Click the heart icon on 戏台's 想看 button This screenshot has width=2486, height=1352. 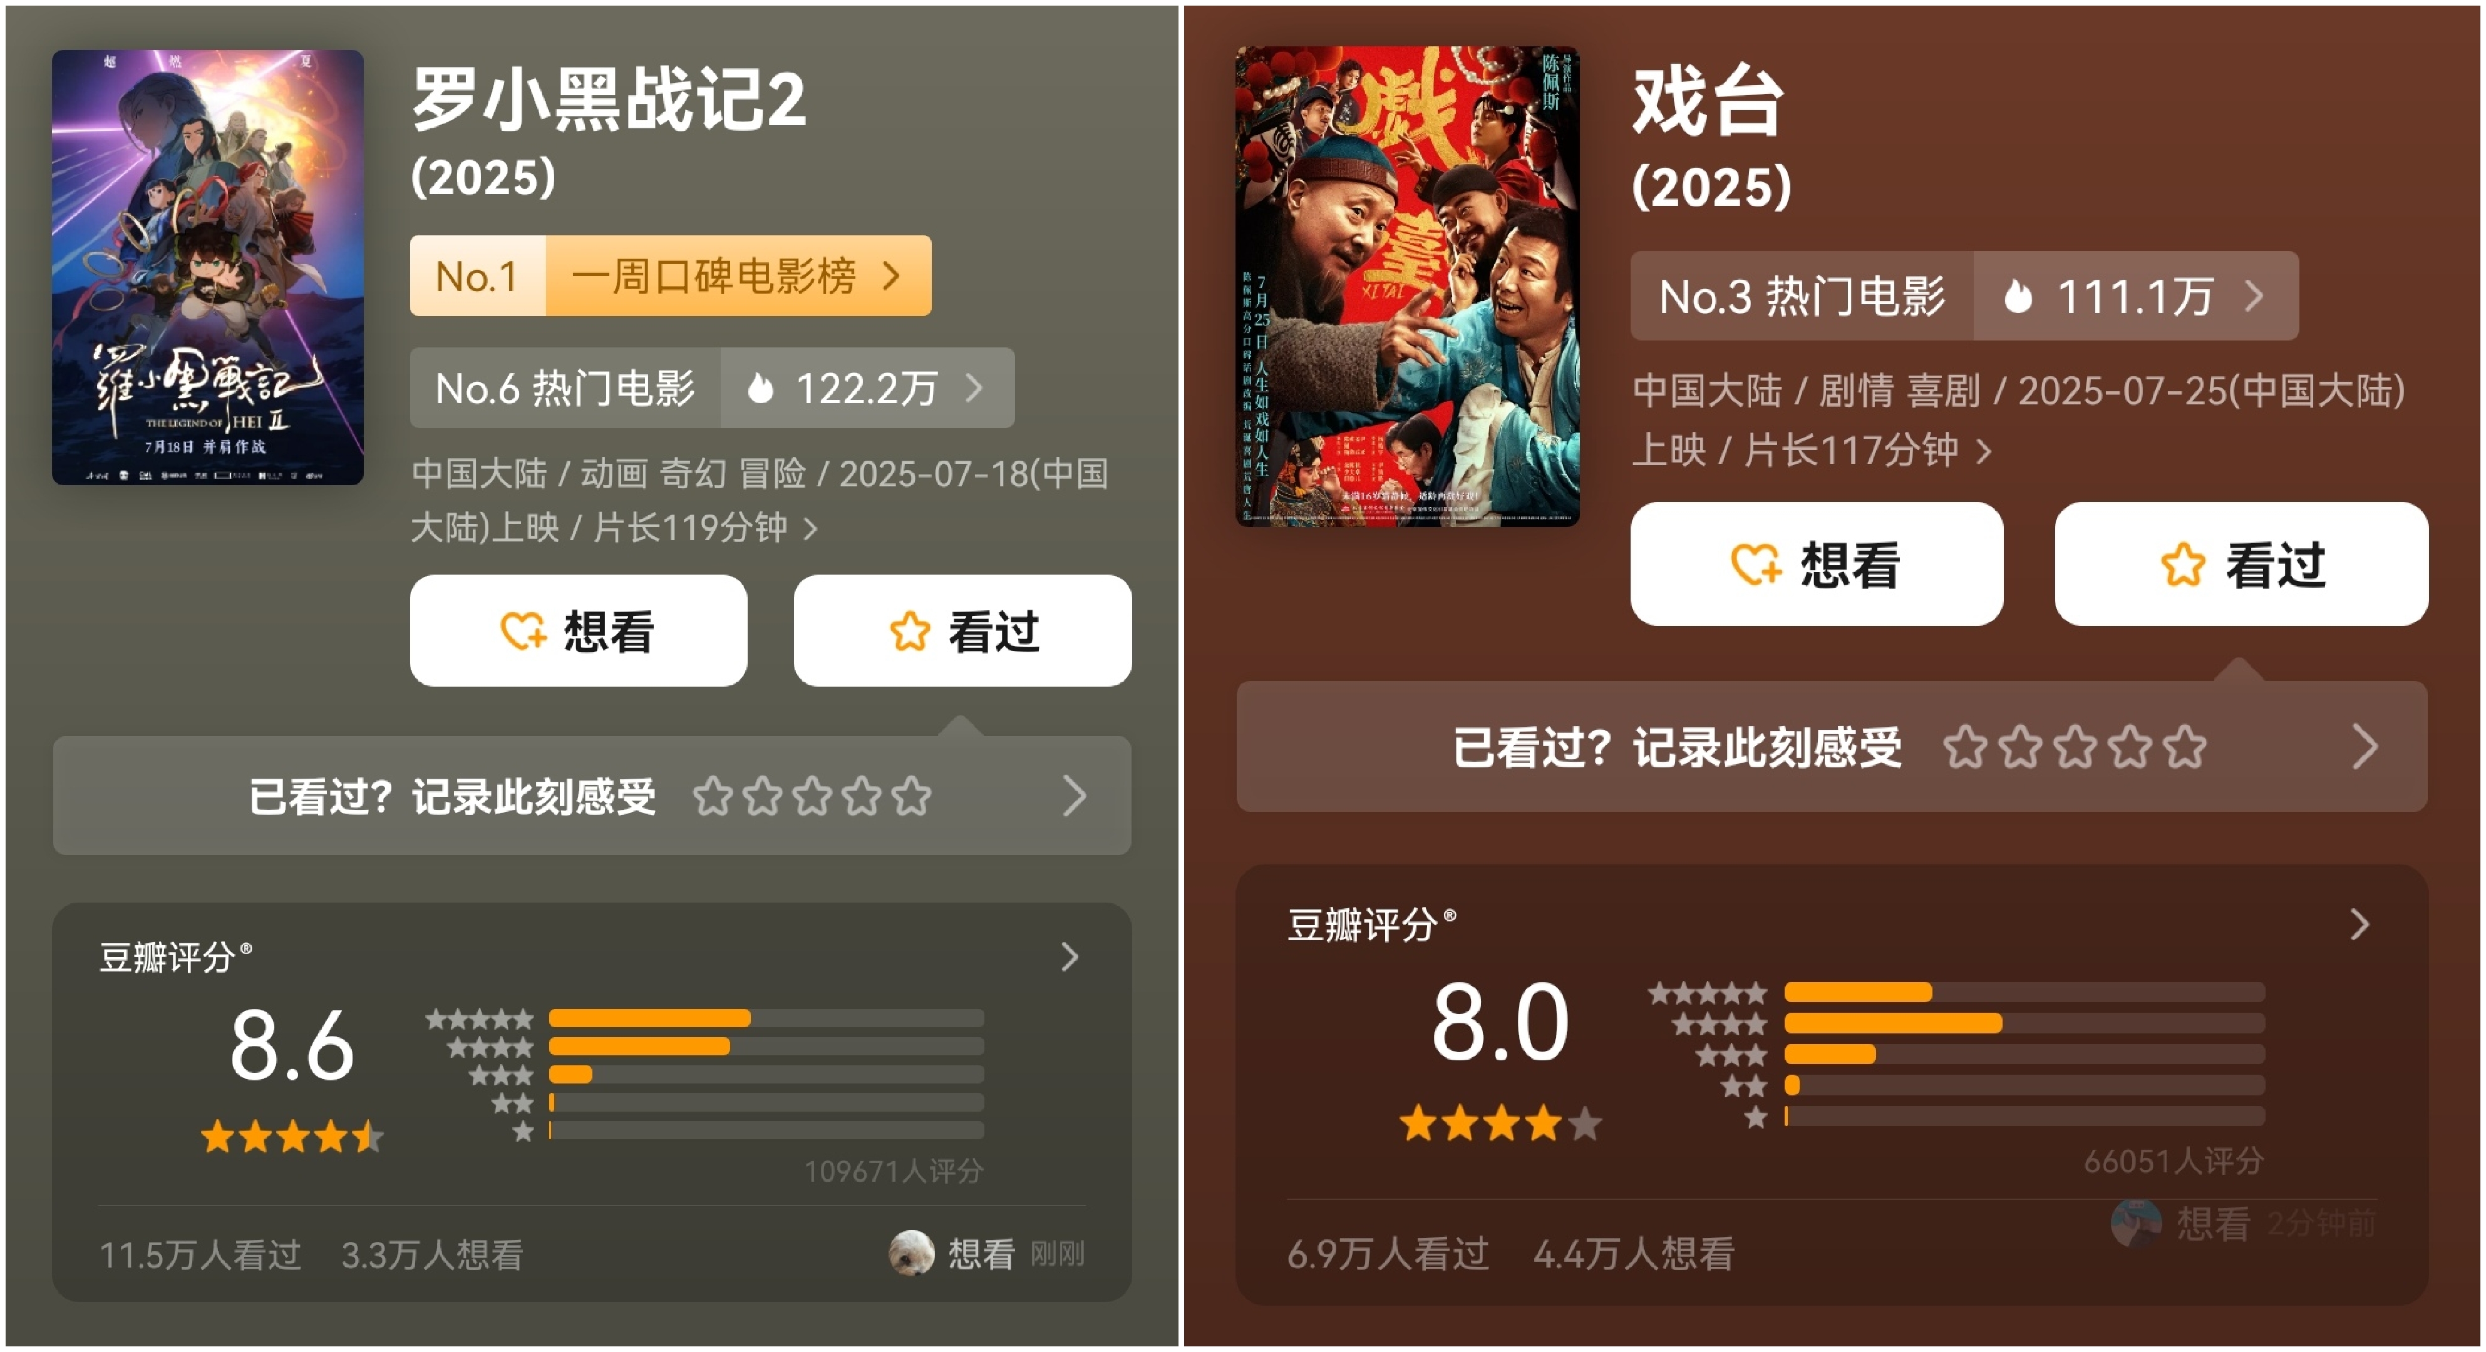(x=1755, y=564)
